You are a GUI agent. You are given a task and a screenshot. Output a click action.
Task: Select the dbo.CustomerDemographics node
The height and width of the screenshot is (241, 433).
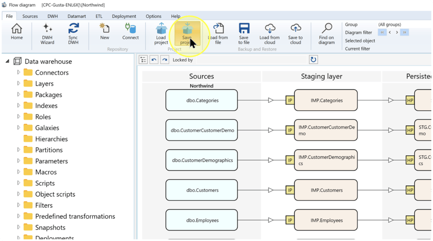coord(202,160)
